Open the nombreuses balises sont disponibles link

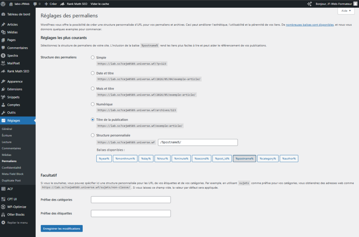[x=310, y=25]
